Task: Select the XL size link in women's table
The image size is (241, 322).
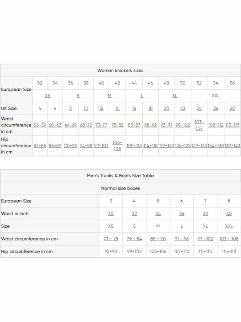Action: [x=175, y=96]
